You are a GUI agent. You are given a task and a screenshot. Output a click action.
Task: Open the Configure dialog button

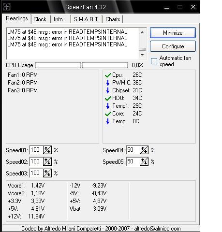click(x=173, y=46)
